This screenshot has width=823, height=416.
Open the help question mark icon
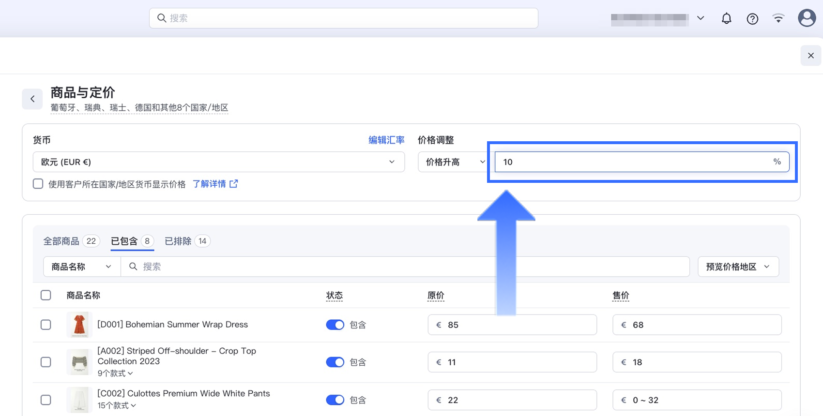[x=752, y=18]
